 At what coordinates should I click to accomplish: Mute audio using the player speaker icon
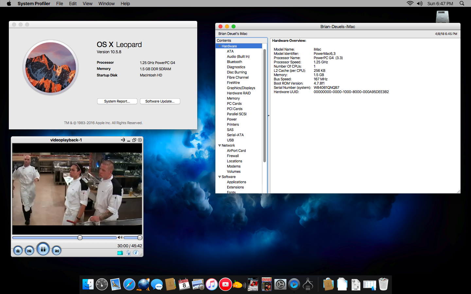click(120, 237)
